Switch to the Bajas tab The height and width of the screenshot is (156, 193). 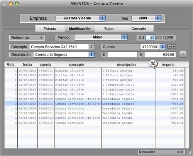point(109,29)
